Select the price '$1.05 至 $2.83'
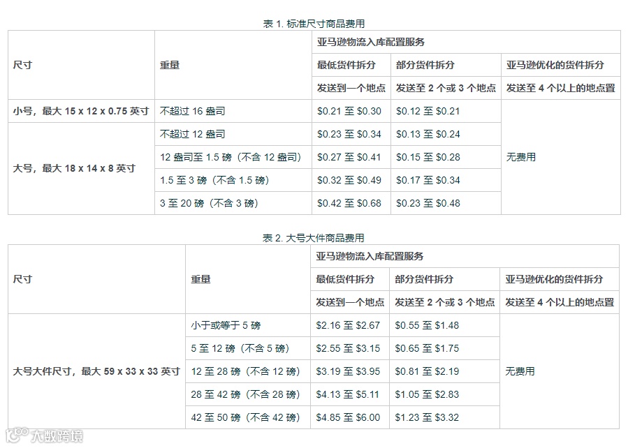This screenshot has height=448, width=635. (x=427, y=394)
